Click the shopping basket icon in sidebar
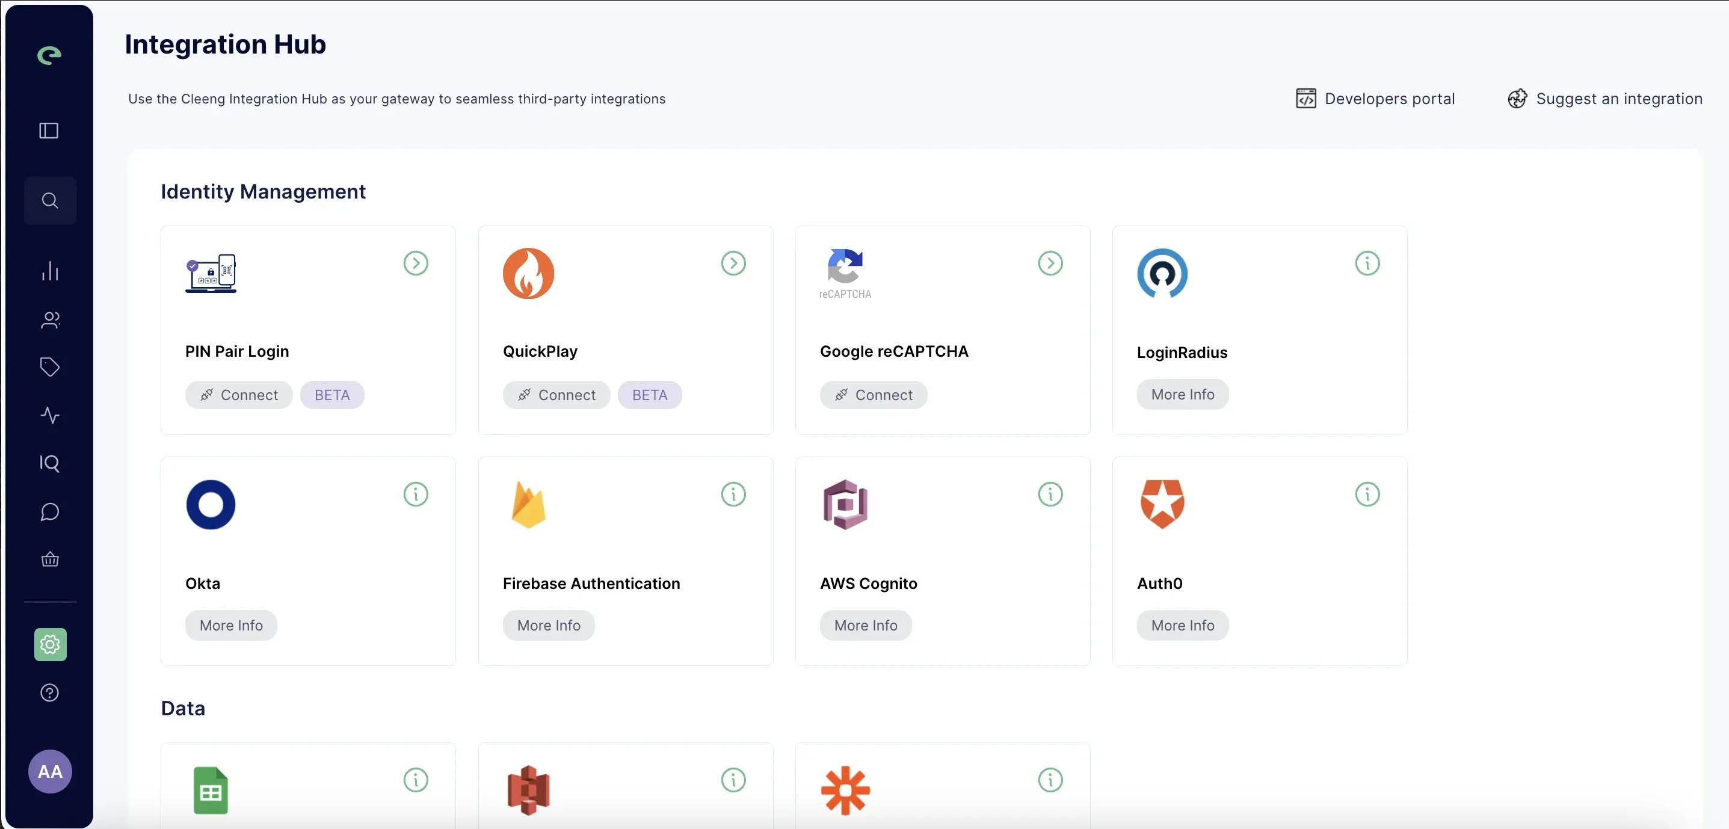 (x=50, y=560)
